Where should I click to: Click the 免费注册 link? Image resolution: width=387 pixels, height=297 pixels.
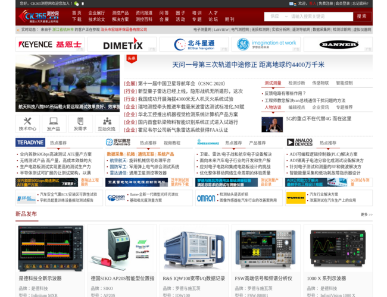pyautogui.click(x=326, y=4)
